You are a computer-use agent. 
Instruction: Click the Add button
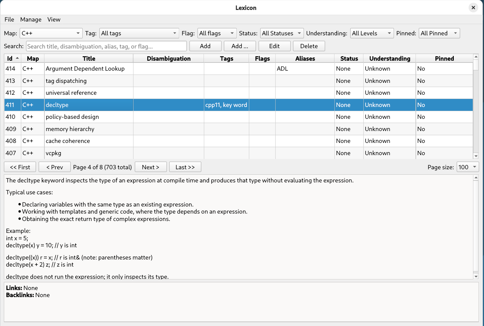[205, 46]
